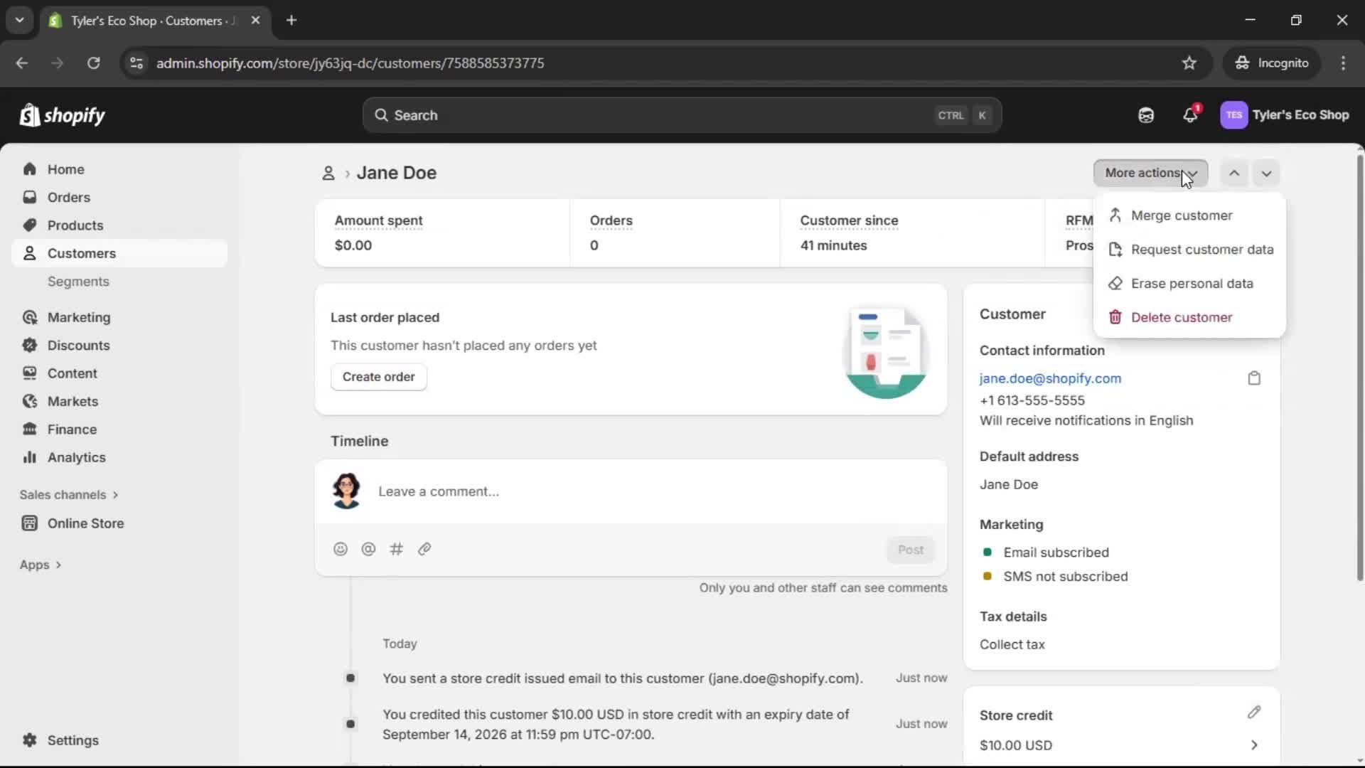
Task: Mention a staff member in the comment
Action: 368,549
